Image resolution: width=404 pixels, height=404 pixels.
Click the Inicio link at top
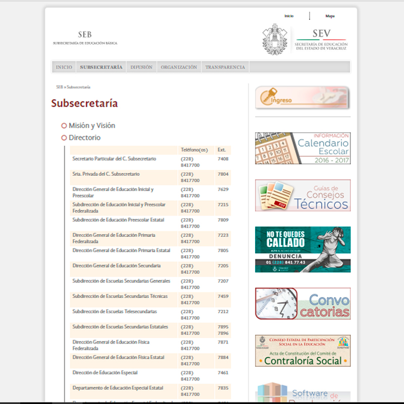[289, 16]
